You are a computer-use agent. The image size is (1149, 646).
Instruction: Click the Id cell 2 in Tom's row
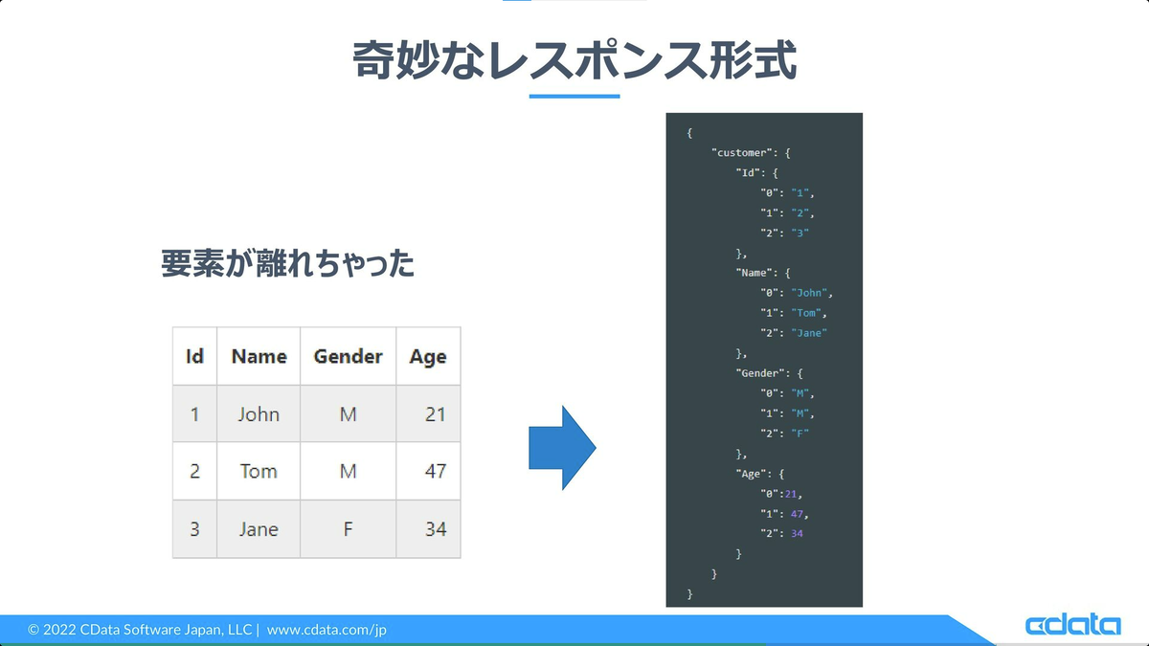pyautogui.click(x=194, y=471)
